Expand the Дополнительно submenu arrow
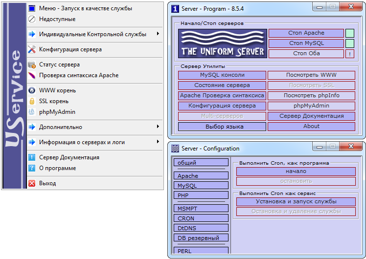 pyautogui.click(x=158, y=127)
